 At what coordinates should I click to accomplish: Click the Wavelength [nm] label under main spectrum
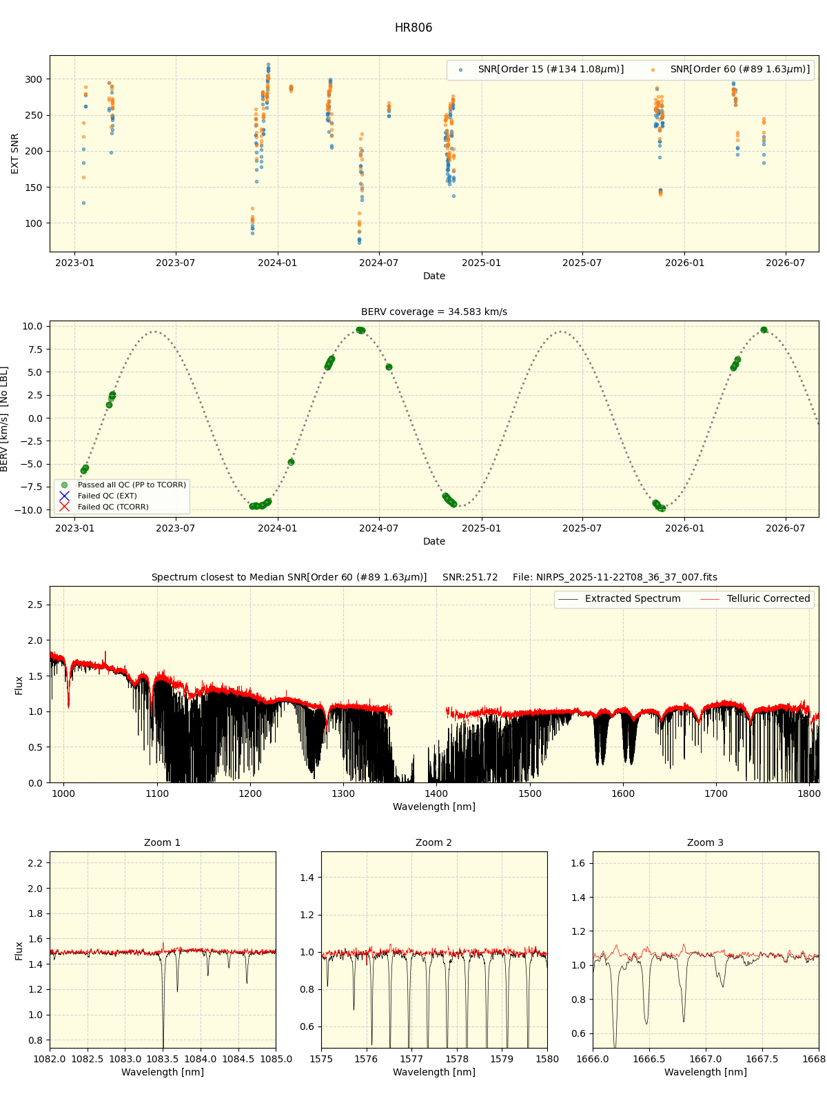434,807
